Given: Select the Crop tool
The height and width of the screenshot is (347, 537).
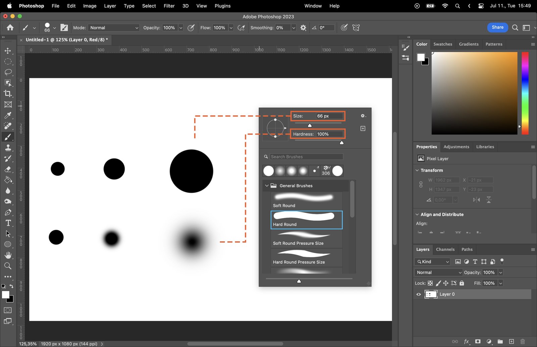Looking at the screenshot, I should [x=8, y=94].
